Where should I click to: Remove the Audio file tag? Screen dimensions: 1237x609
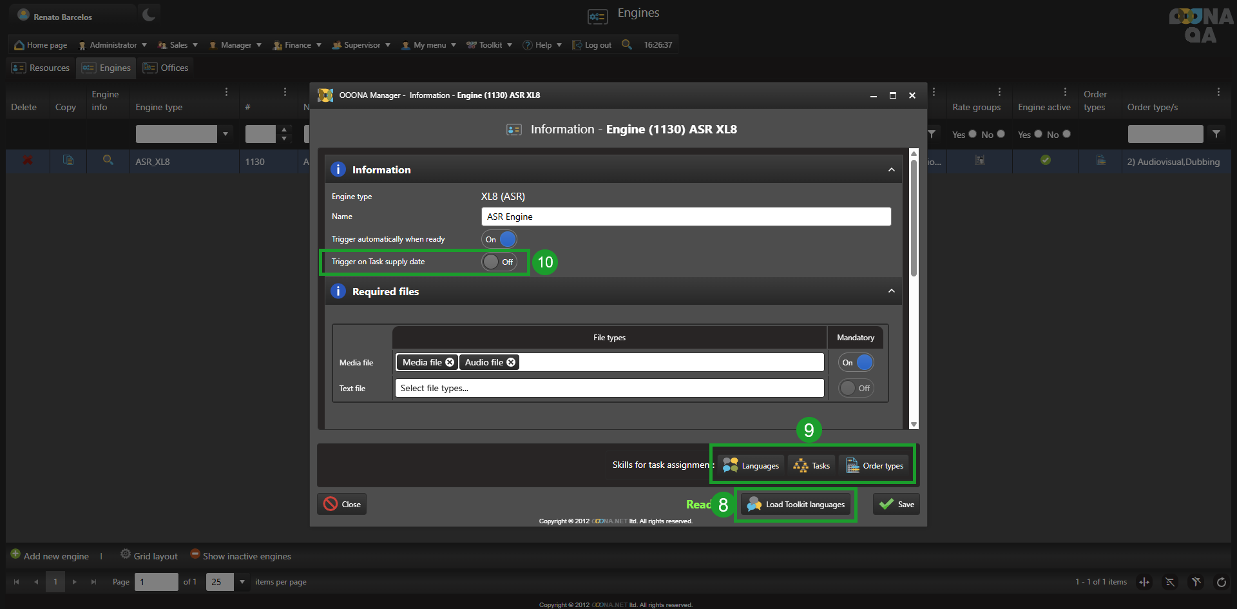(x=511, y=362)
